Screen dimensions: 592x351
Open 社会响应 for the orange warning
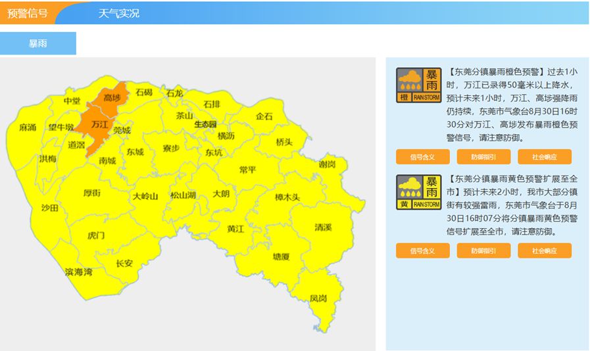point(545,157)
